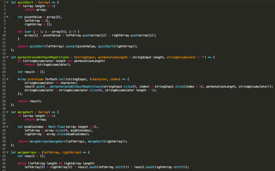Screen dimensions: 275x171
Task: Click line number 39 in the gutter
Action: (4, 141)
